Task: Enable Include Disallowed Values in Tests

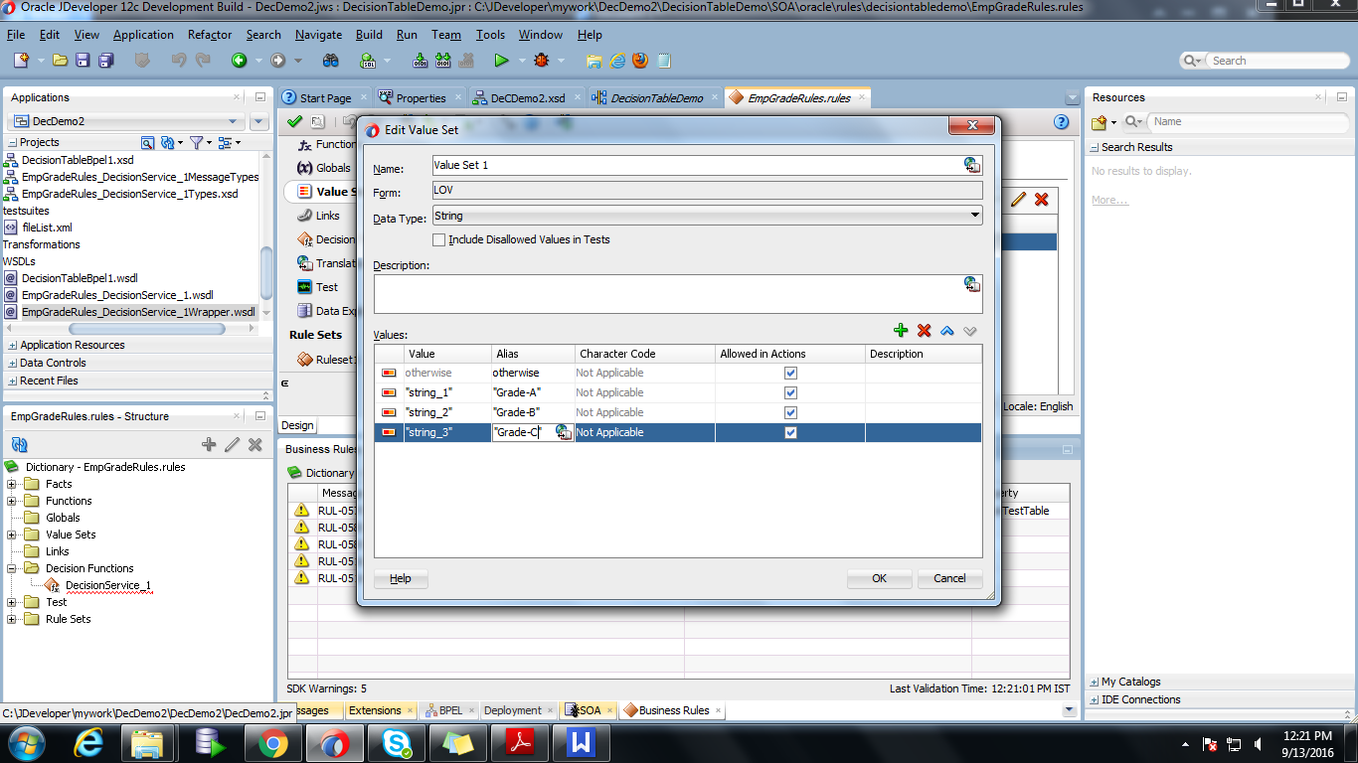Action: point(438,239)
